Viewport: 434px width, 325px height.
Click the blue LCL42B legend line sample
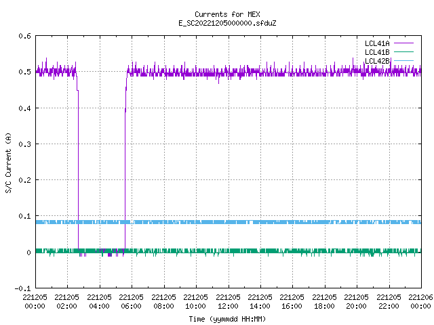[403, 60]
